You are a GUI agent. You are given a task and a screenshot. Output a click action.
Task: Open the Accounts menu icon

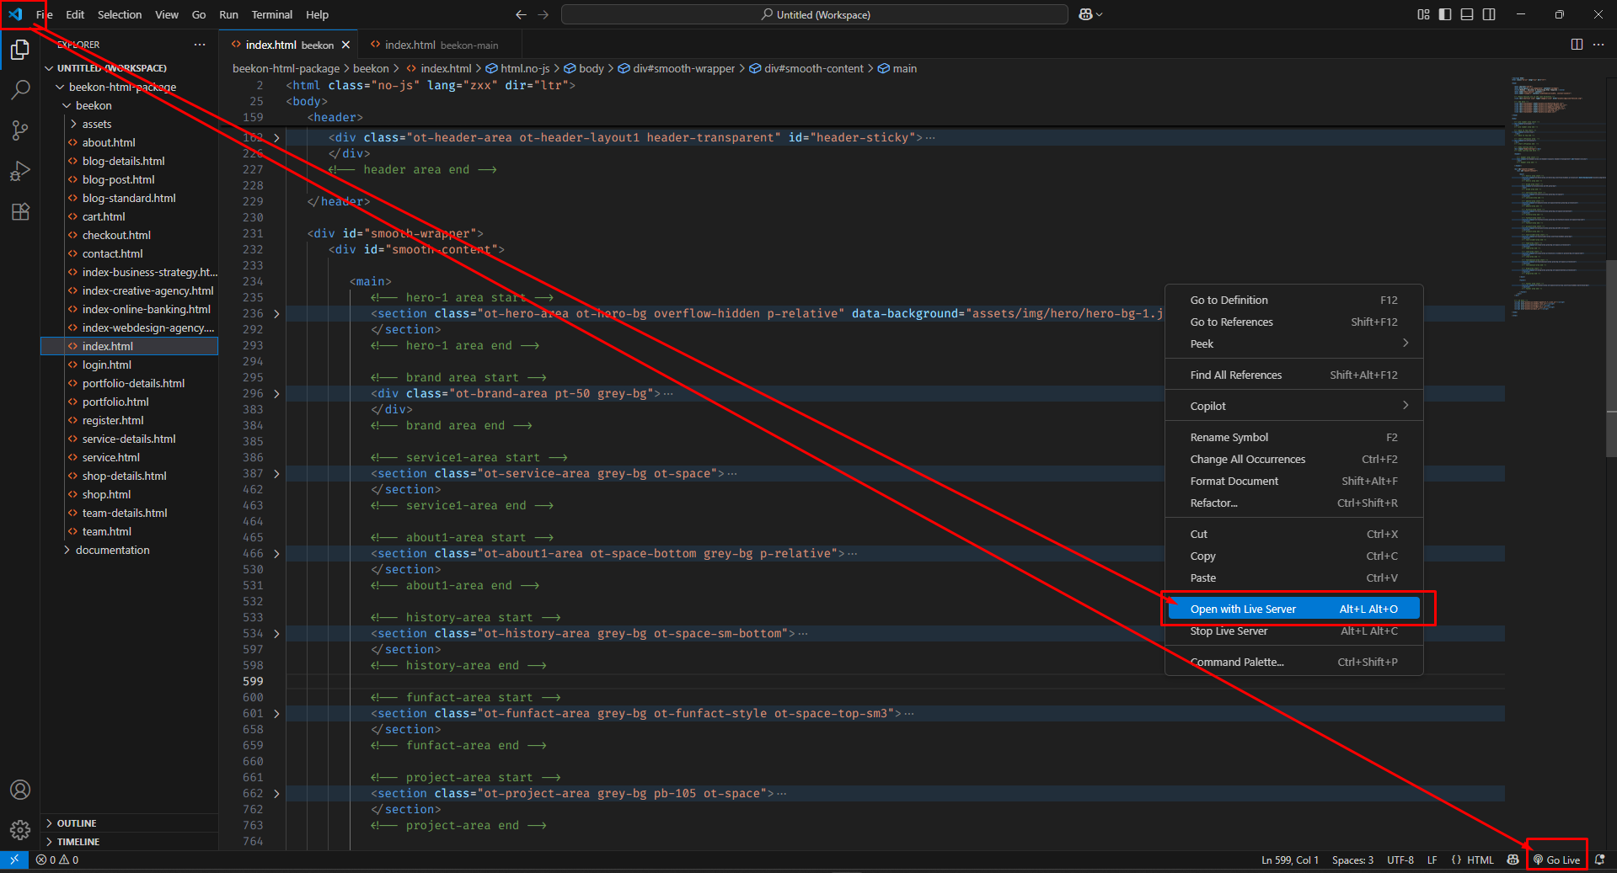tap(20, 790)
